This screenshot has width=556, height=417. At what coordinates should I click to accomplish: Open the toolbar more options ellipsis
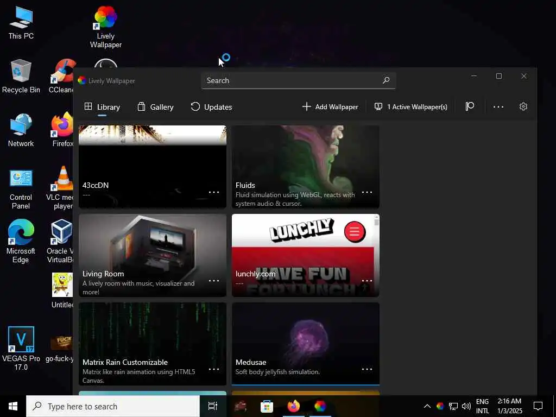[498, 107]
